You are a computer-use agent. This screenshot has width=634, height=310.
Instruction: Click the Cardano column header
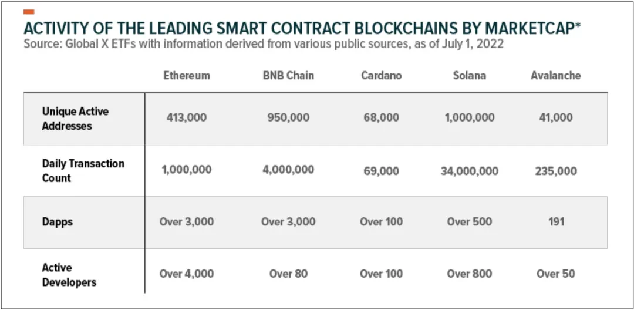tap(381, 76)
